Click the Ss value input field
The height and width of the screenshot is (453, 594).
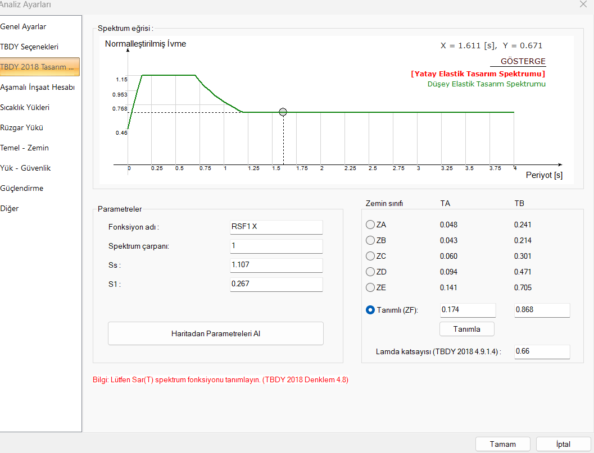click(276, 265)
